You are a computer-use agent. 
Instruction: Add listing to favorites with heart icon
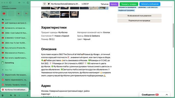pos(45,4)
